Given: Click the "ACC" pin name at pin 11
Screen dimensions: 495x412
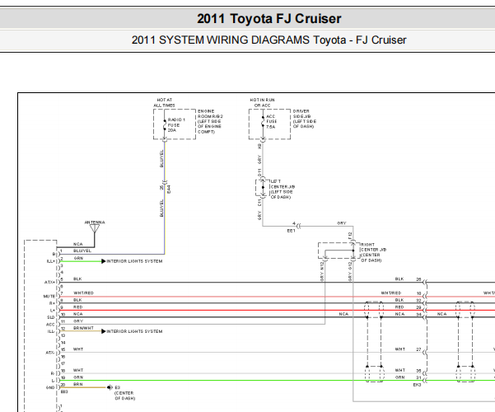Looking at the screenshot, I should [x=50, y=325].
